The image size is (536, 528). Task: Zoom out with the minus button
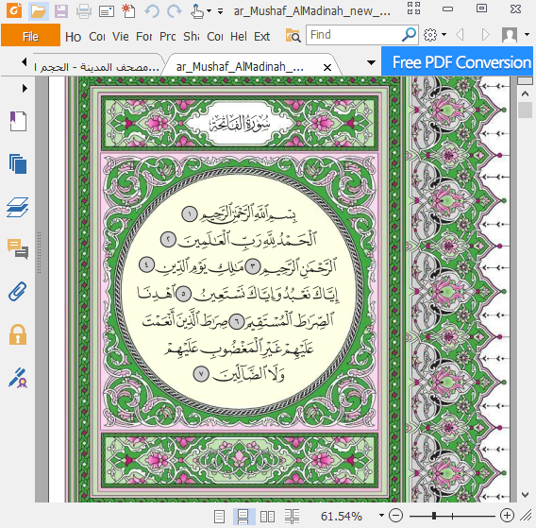click(395, 516)
